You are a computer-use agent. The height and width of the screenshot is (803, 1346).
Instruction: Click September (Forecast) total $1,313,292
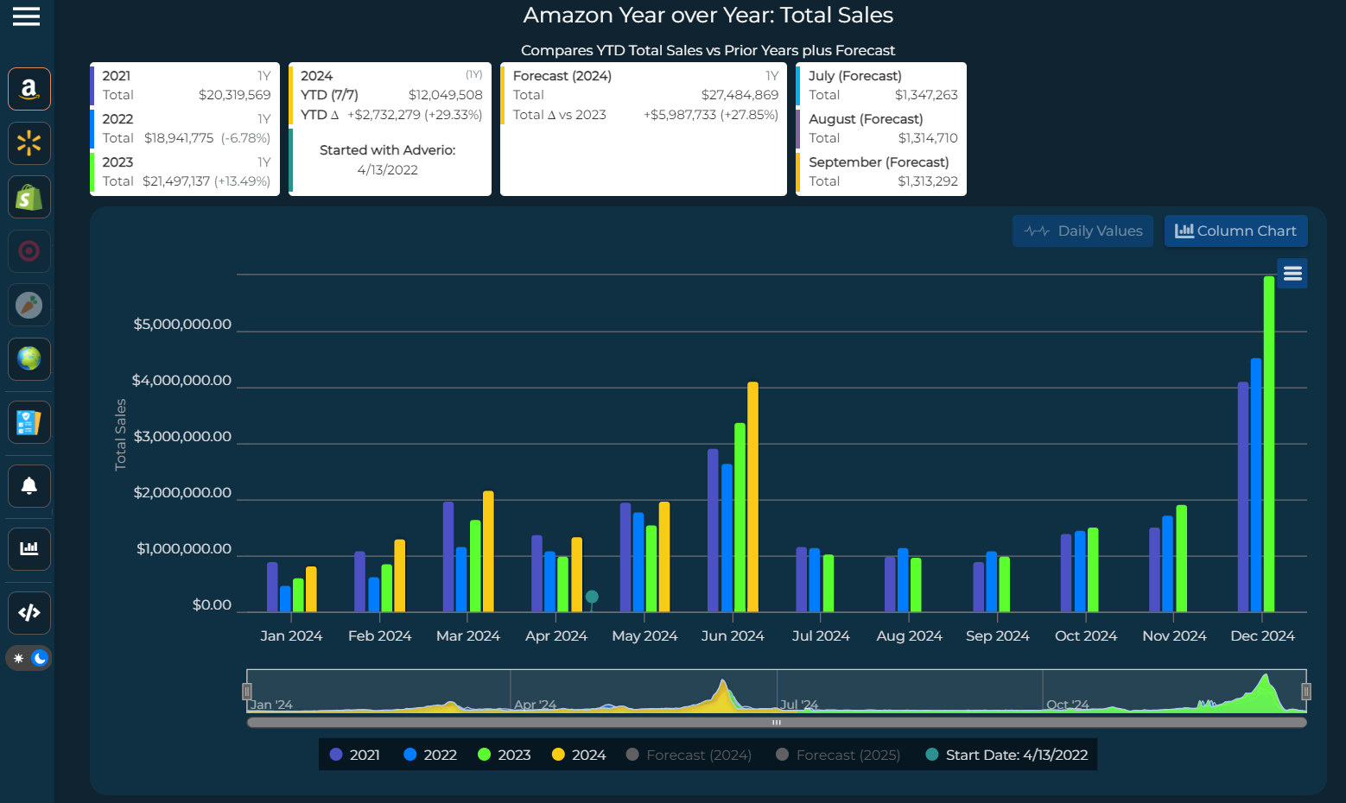pyautogui.click(x=928, y=181)
